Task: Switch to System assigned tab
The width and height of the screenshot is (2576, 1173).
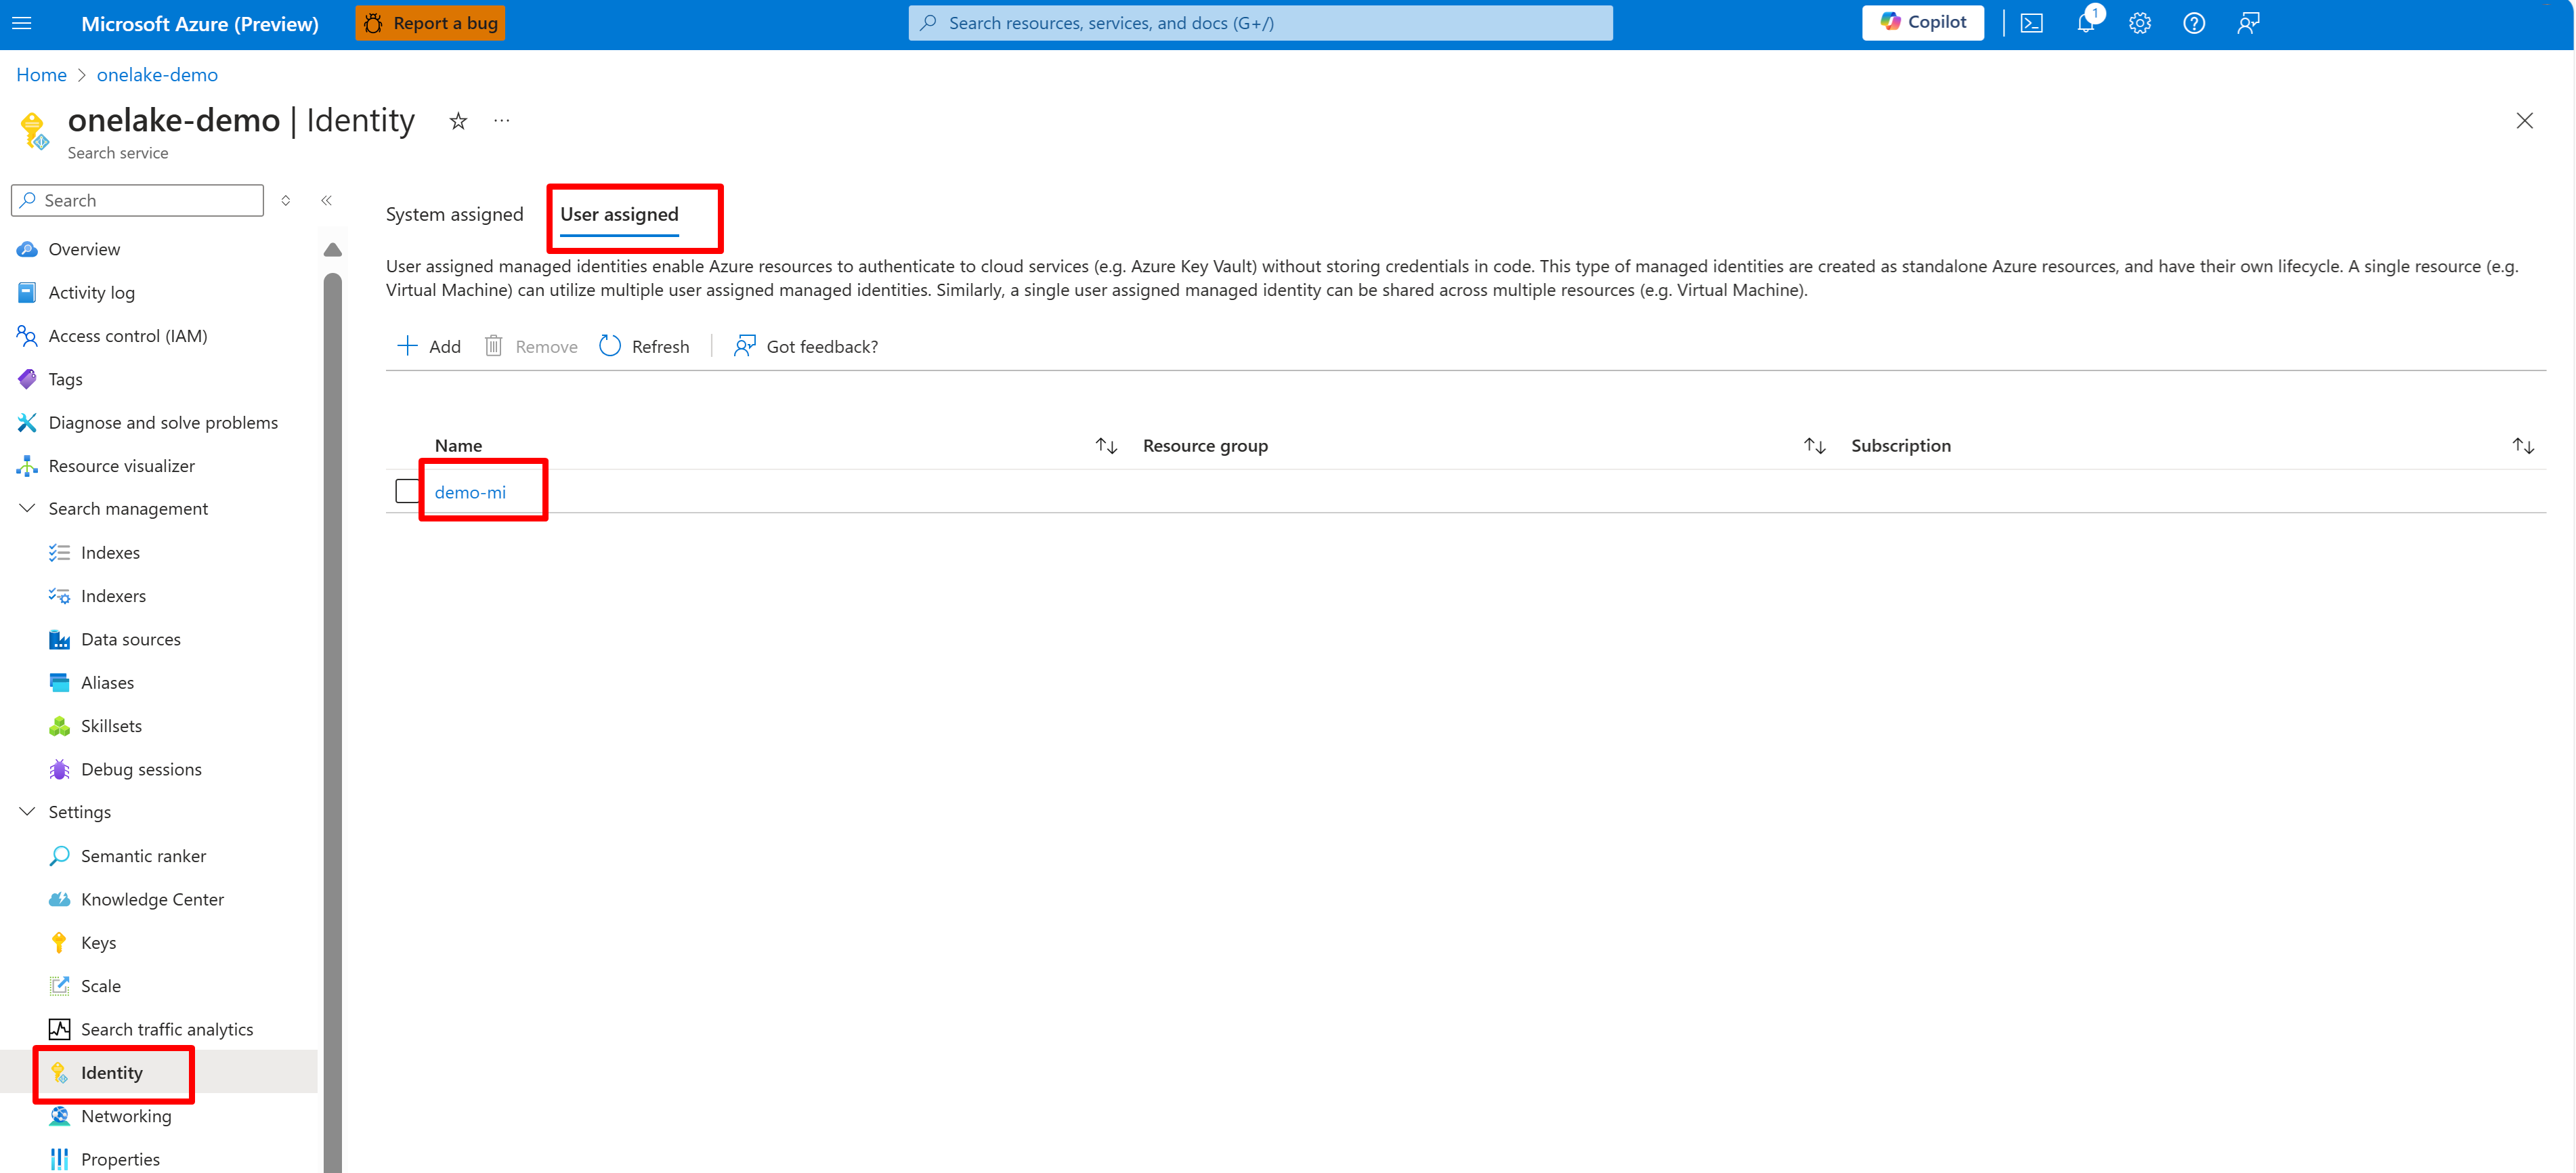Action: point(454,214)
